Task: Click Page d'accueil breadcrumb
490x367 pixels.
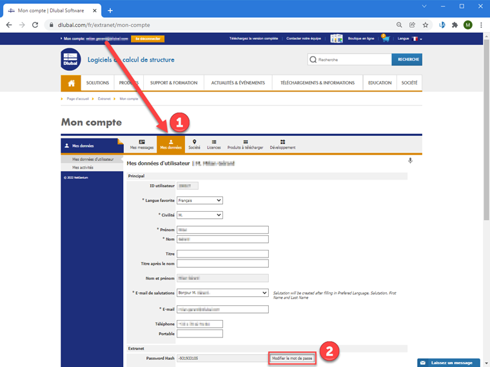Action: click(x=78, y=99)
